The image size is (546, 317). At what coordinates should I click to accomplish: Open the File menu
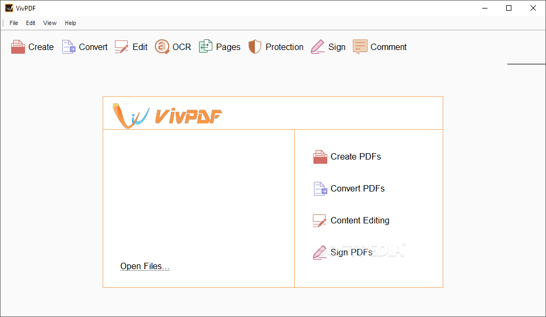14,23
